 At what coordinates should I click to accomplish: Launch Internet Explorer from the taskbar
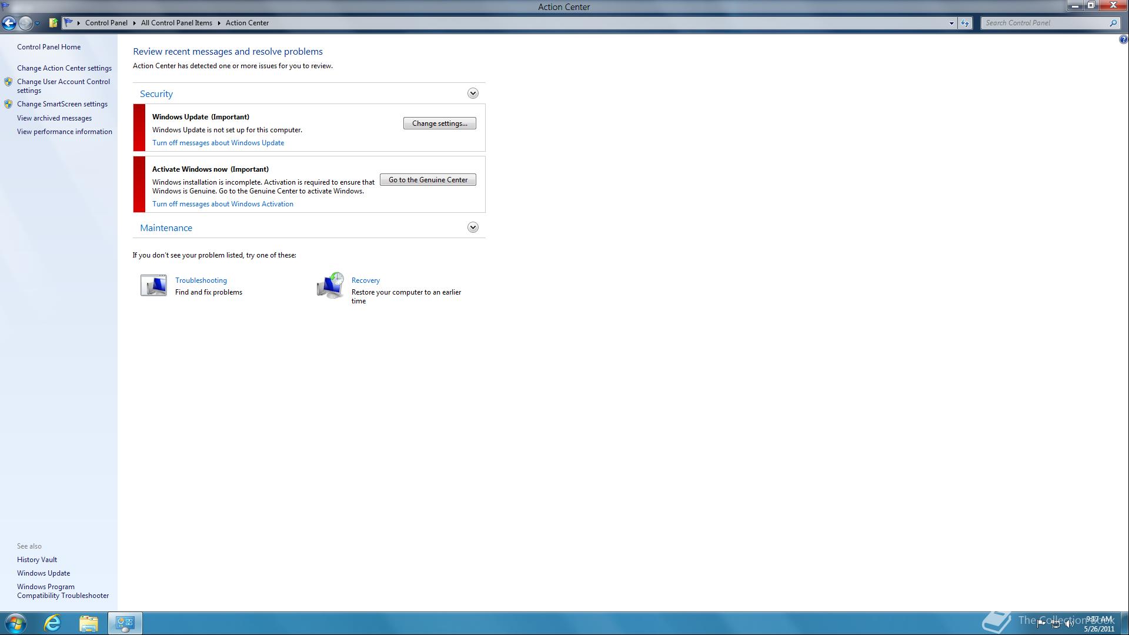pos(52,623)
